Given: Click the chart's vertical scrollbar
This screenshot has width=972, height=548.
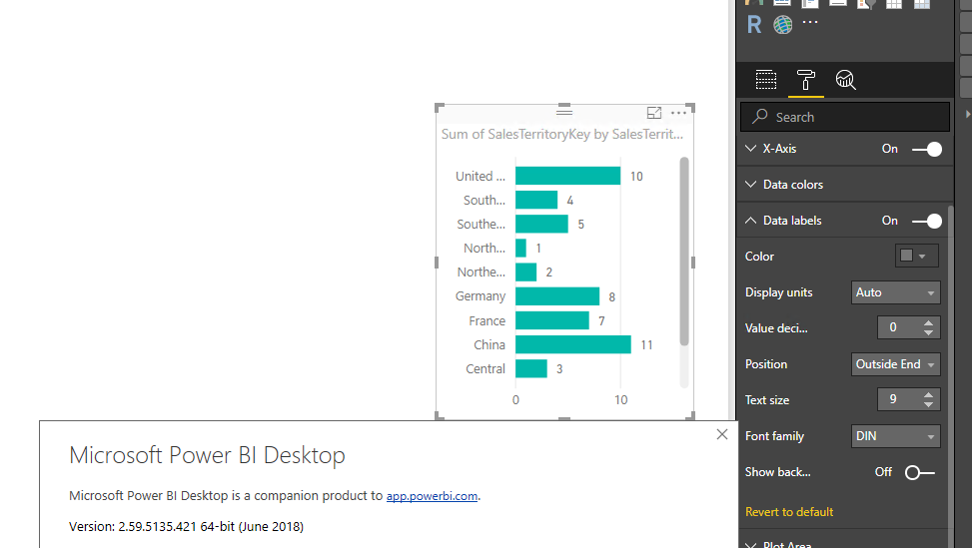Looking at the screenshot, I should [x=684, y=252].
